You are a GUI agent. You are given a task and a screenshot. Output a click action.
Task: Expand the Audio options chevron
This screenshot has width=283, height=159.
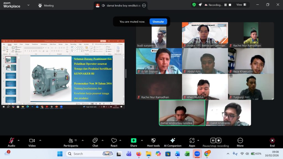coord(19,140)
